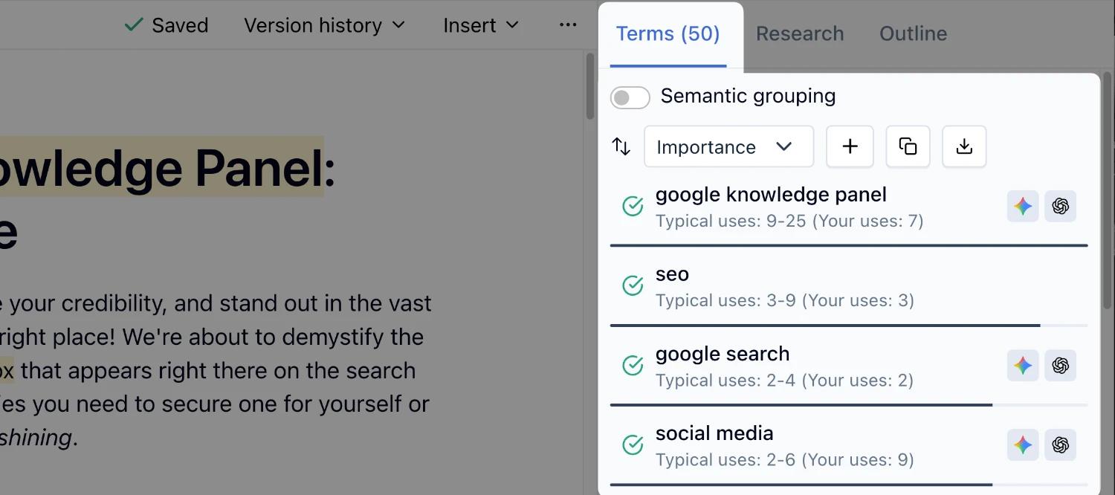Click the google knowledge panel term

[771, 195]
